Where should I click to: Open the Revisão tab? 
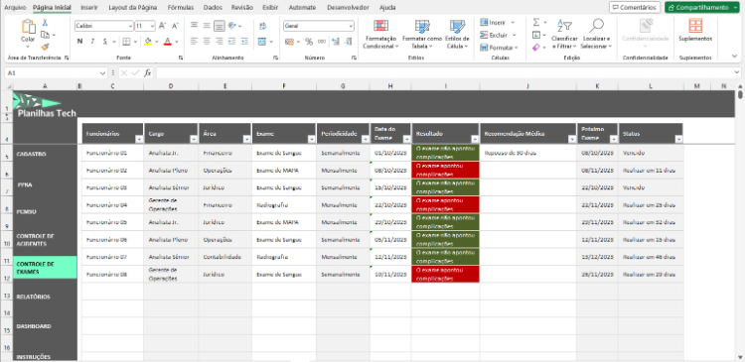click(241, 8)
